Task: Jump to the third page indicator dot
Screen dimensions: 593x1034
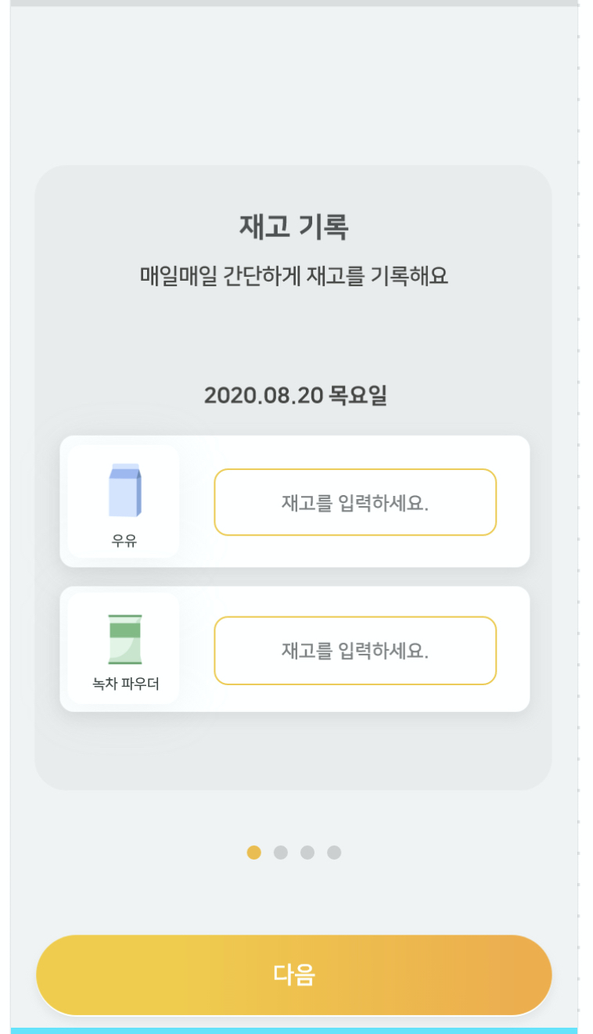Action: 307,853
